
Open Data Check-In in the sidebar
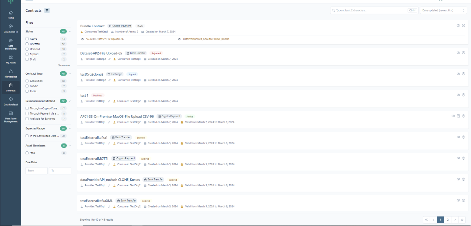coord(11,28)
